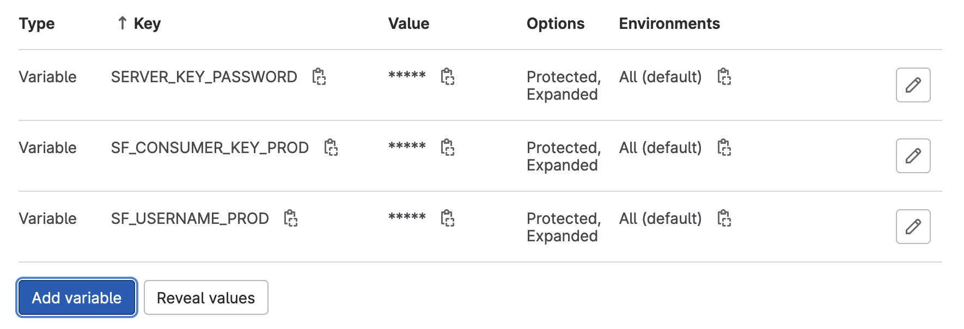The image size is (964, 329).
Task: Reveal the hidden variable values
Action: (x=206, y=297)
